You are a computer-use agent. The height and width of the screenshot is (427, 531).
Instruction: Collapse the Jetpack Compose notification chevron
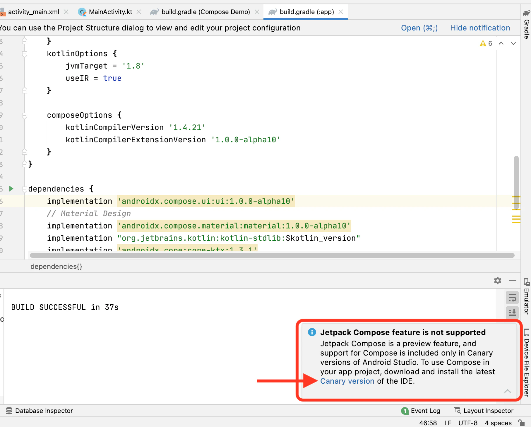[x=508, y=391]
